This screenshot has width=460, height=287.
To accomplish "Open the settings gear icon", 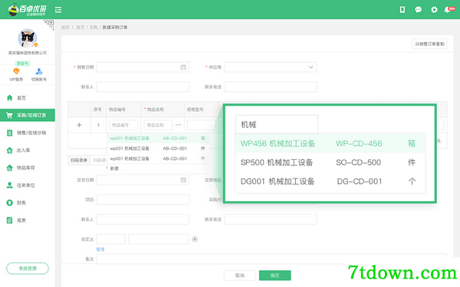I will [434, 10].
